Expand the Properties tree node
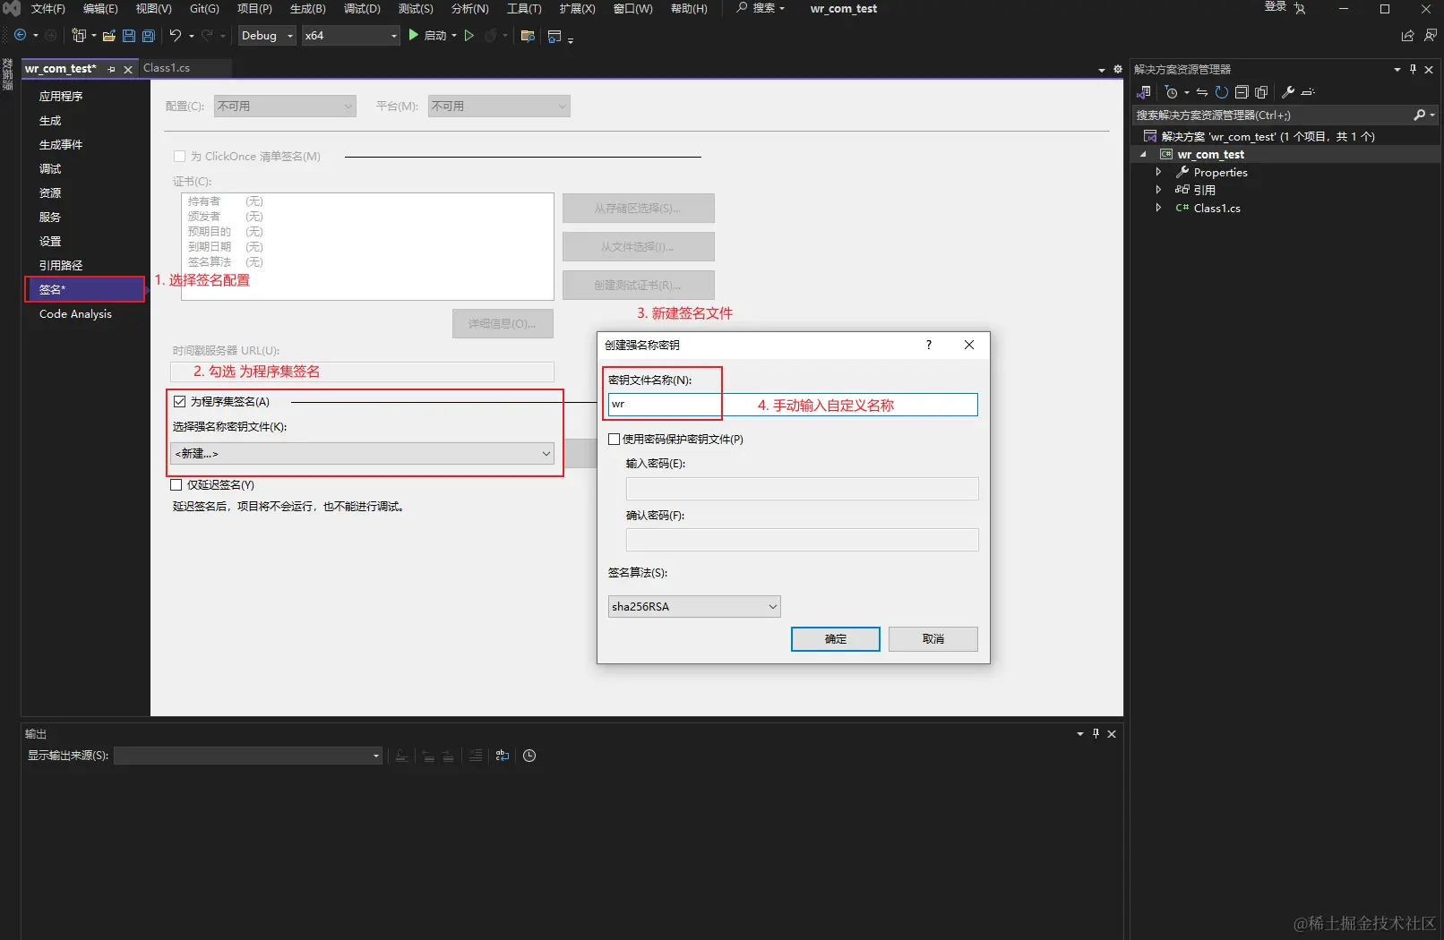This screenshot has width=1444, height=940. click(x=1158, y=172)
